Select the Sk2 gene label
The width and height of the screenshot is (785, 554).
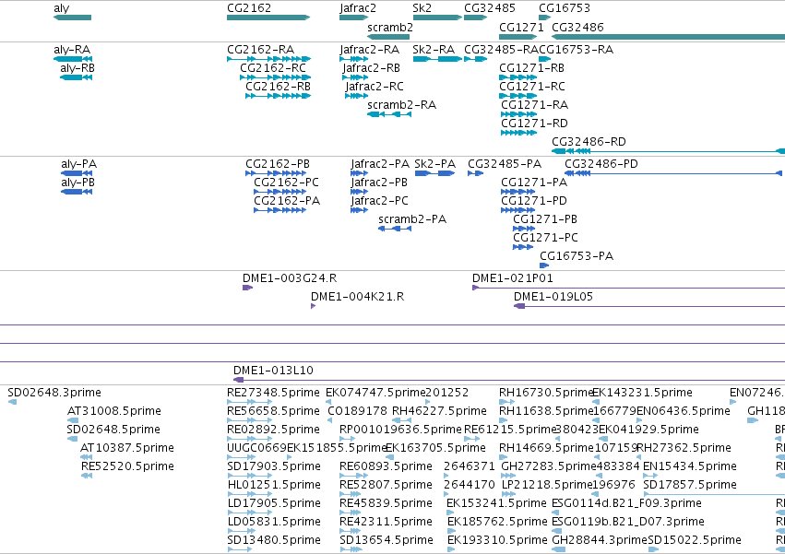tap(422, 8)
